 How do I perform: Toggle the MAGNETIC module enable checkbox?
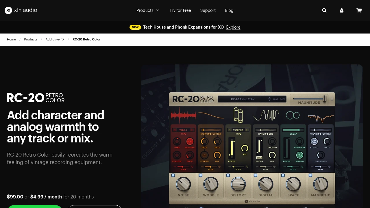click(x=310, y=175)
